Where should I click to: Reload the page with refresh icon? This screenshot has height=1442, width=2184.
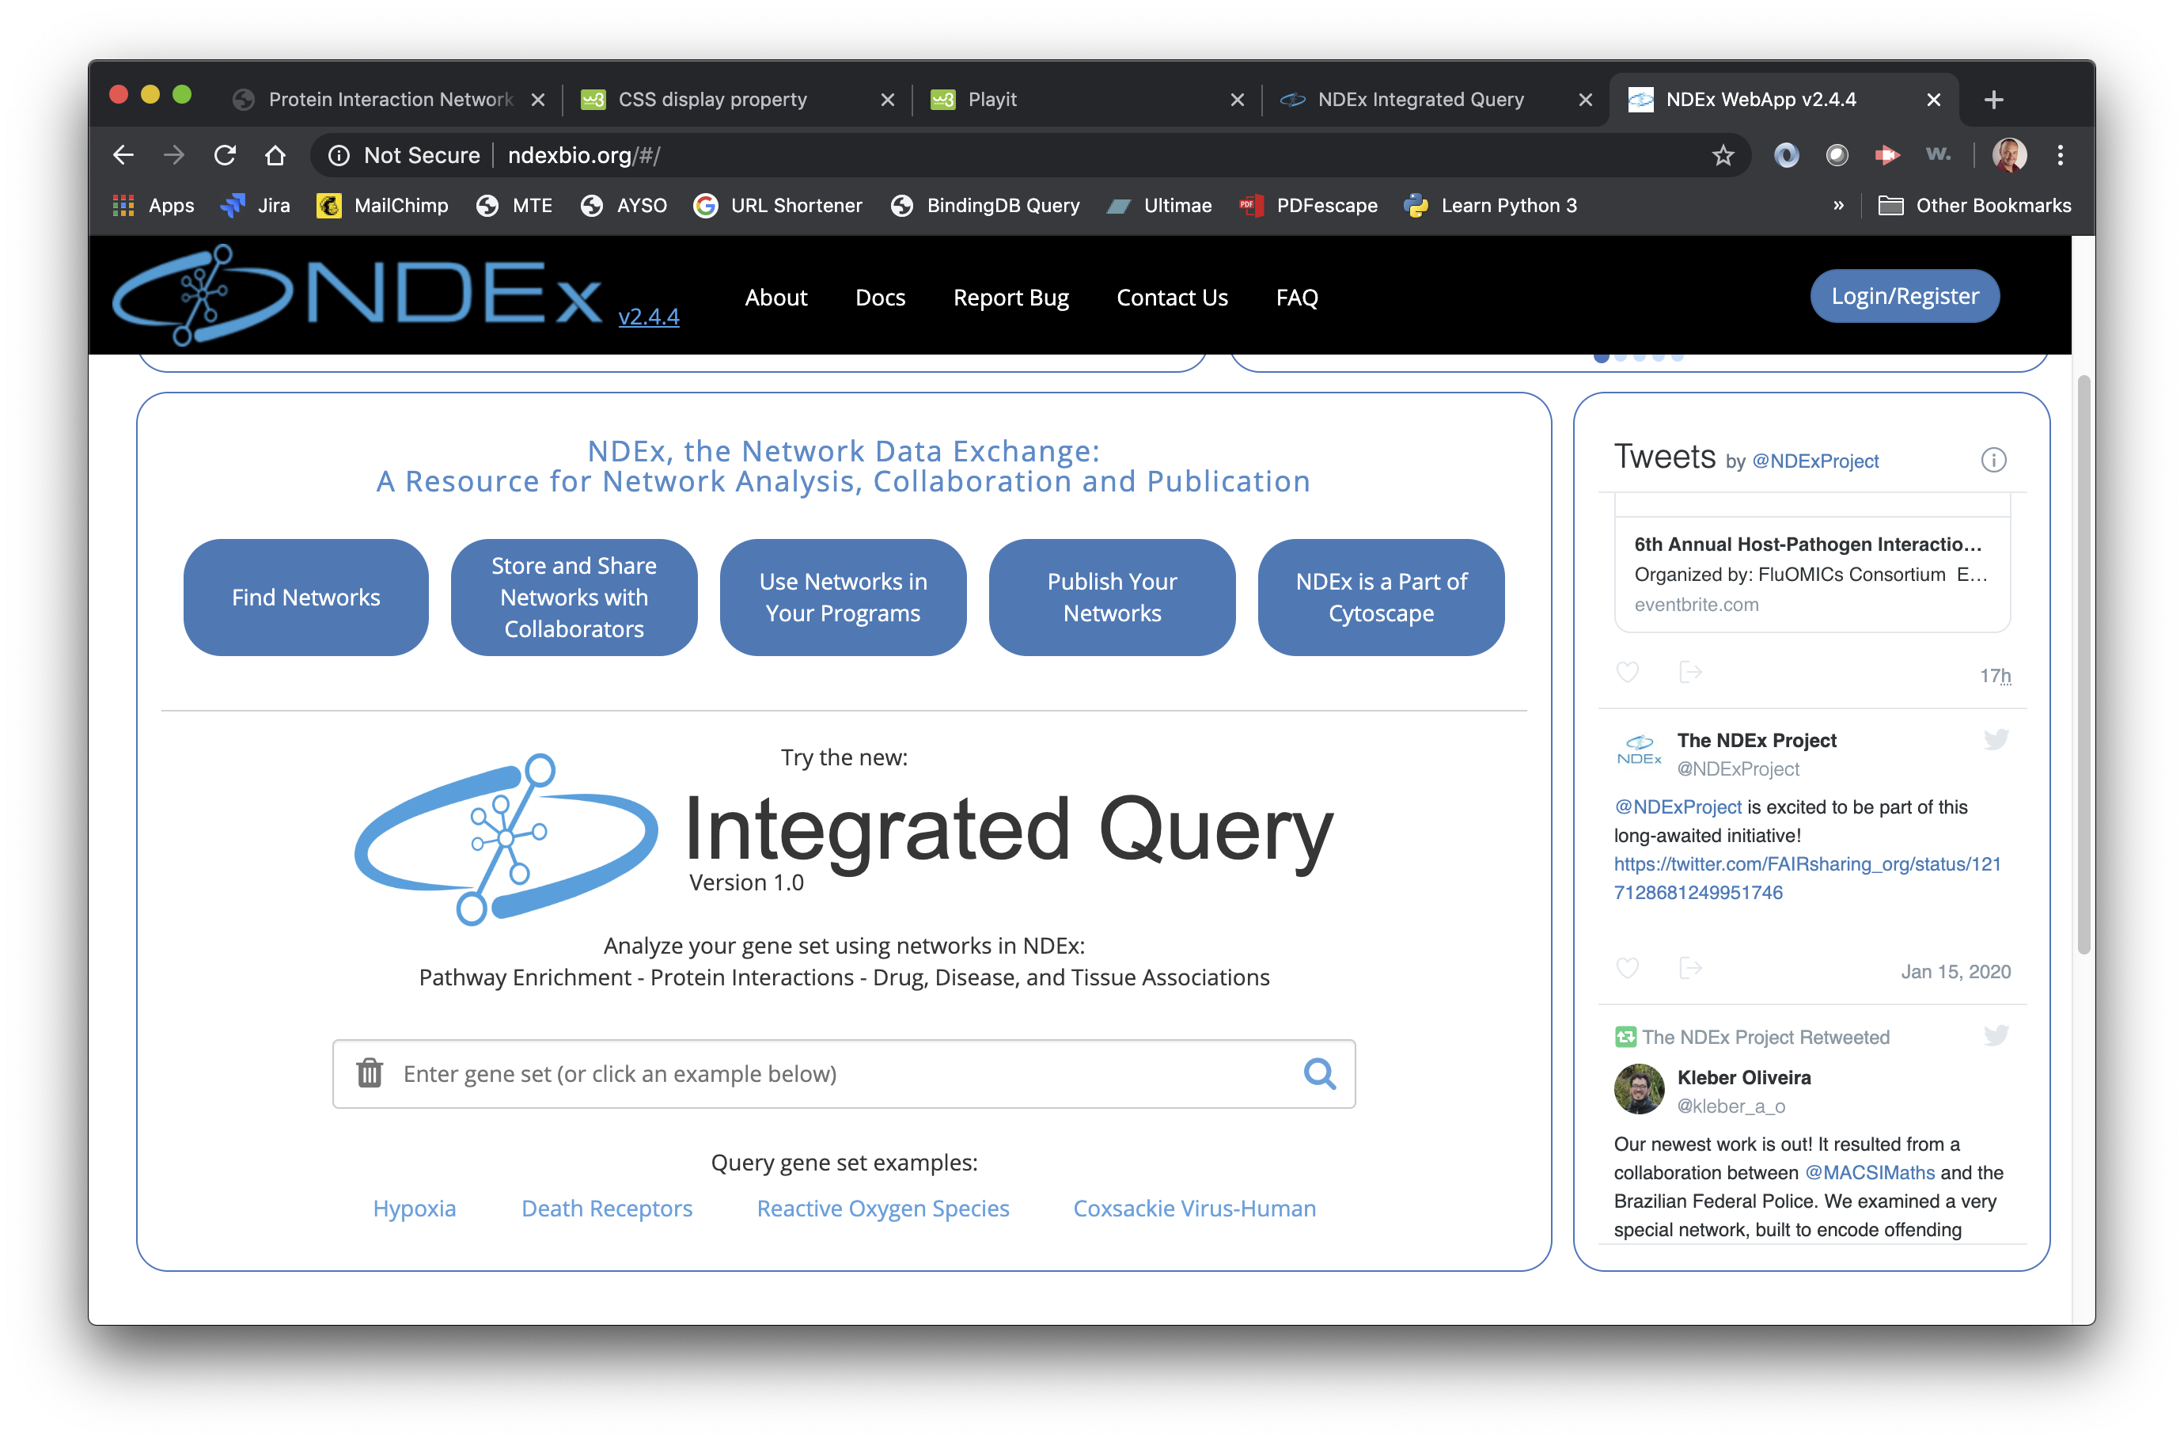[226, 155]
